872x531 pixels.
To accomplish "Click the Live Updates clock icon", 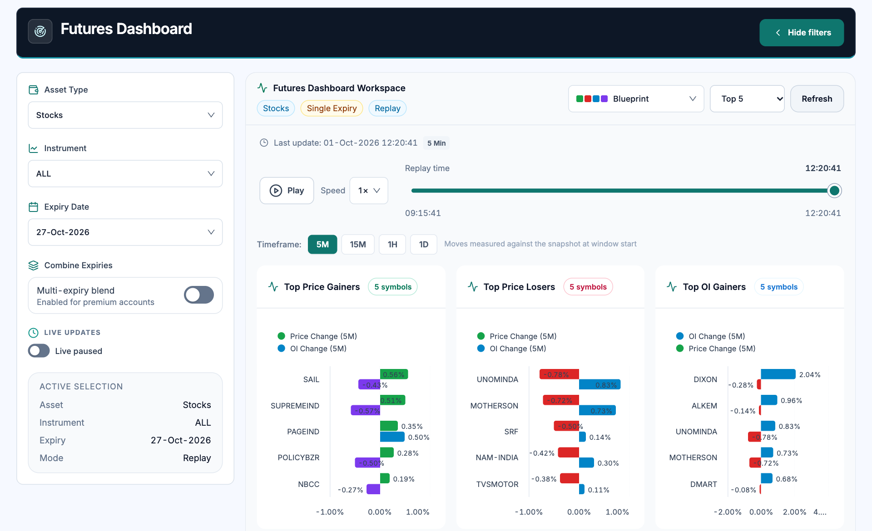I will pyautogui.click(x=34, y=333).
